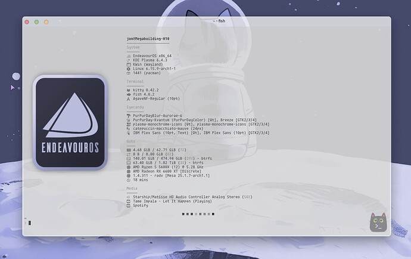Click the paint roller icon beside 'PurPurDayBlur-Aurorae-6'
This screenshot has width=411, height=259.
(x=129, y=116)
